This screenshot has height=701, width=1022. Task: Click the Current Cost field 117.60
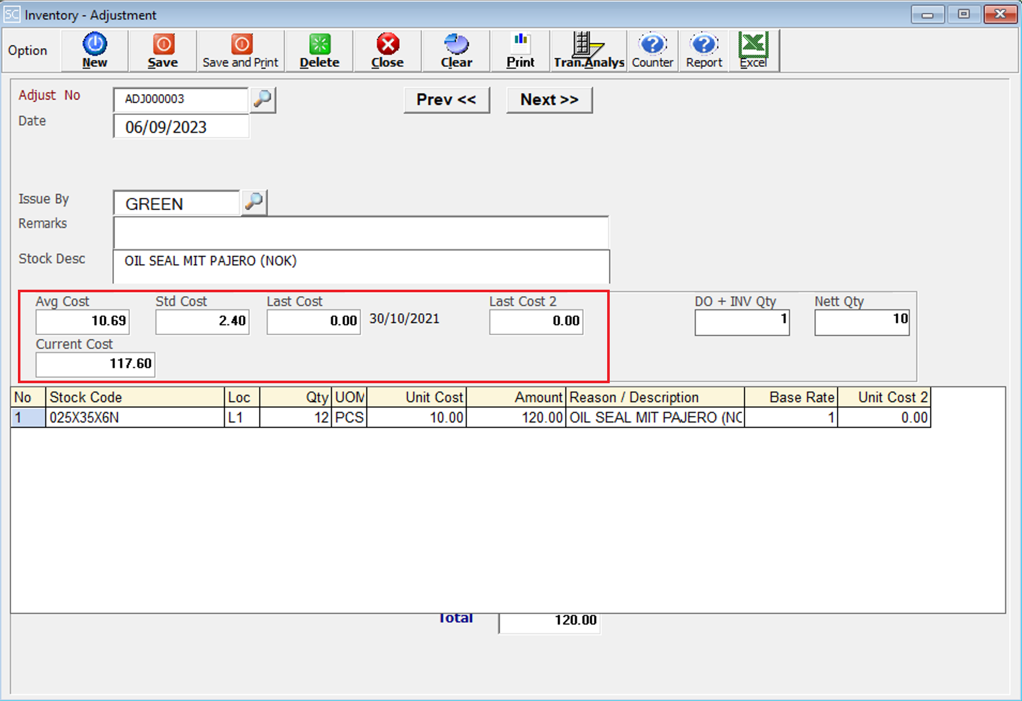pos(95,364)
